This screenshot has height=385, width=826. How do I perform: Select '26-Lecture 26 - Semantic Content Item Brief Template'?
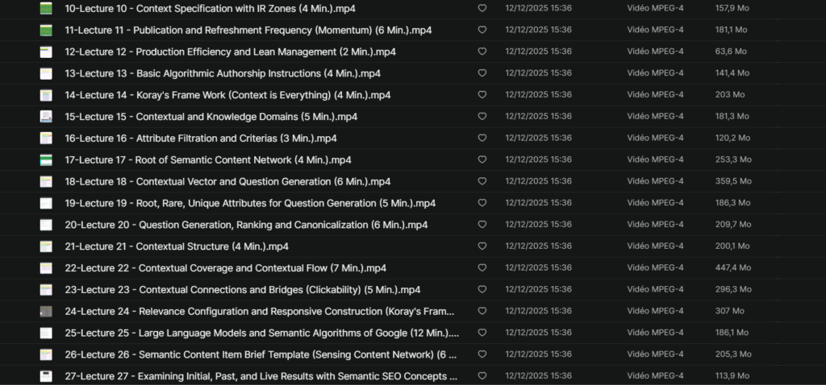261,354
